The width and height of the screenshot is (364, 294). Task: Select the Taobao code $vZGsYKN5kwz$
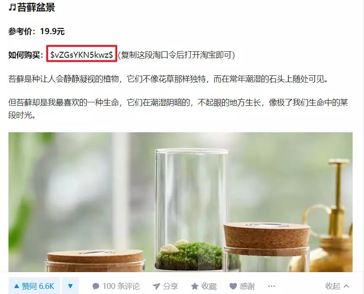pyautogui.click(x=81, y=54)
